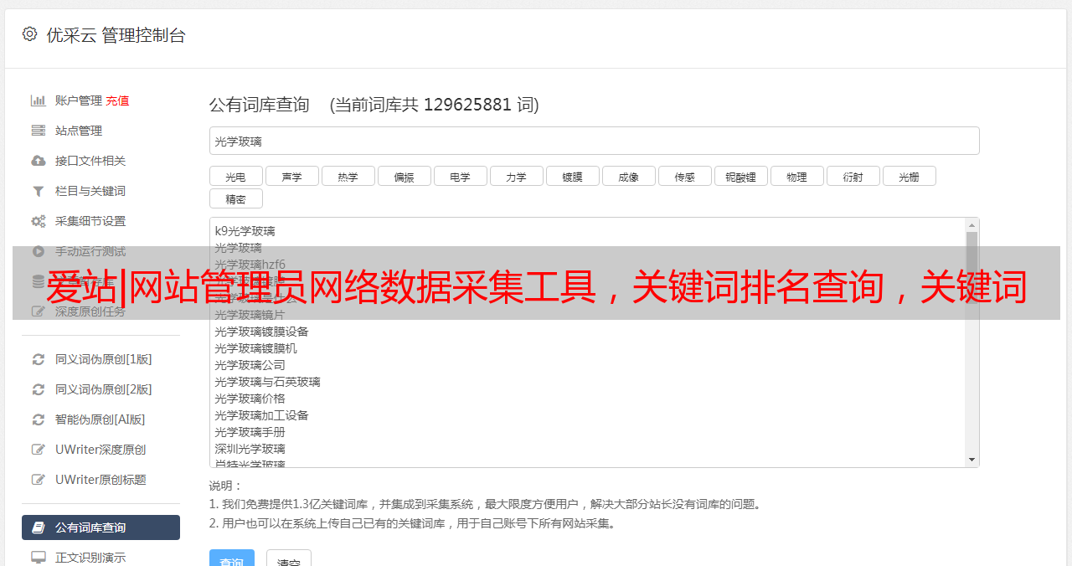Screen dimensions: 1072x566
Task: Pick the 镀膜 tag button
Action: tap(573, 176)
